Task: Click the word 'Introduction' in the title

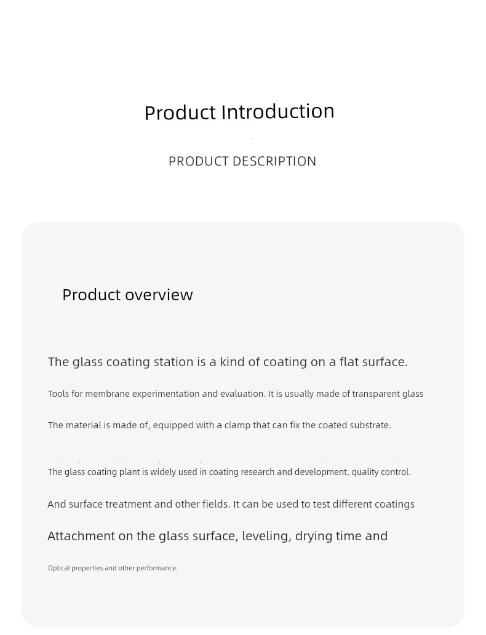Action: [278, 112]
